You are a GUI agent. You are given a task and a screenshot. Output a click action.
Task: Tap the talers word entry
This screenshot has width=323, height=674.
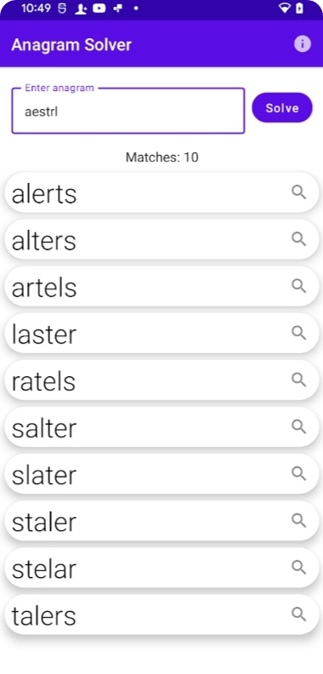[161, 614]
